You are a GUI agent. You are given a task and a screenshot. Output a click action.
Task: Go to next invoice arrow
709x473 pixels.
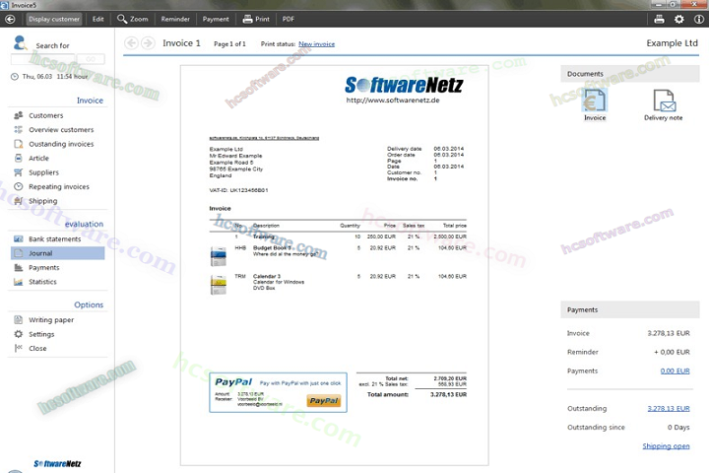click(148, 43)
